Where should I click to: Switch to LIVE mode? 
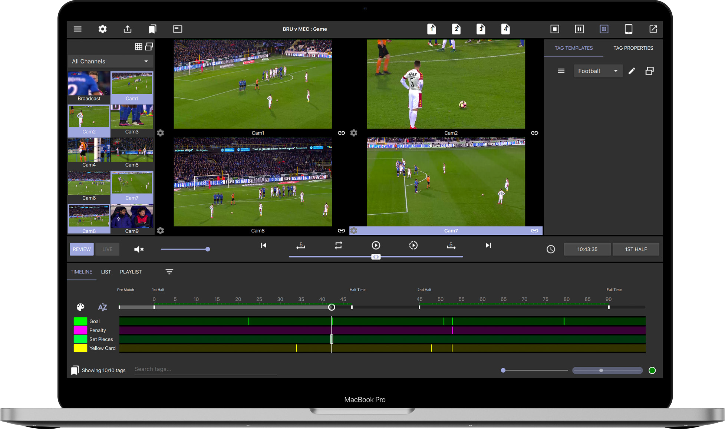[107, 249]
